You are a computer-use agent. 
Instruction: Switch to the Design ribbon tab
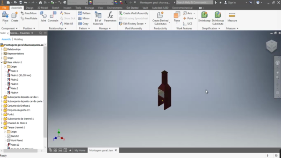29,8
